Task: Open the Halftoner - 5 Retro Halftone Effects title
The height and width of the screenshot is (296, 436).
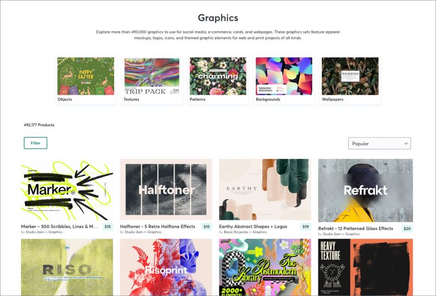Action: tap(158, 227)
